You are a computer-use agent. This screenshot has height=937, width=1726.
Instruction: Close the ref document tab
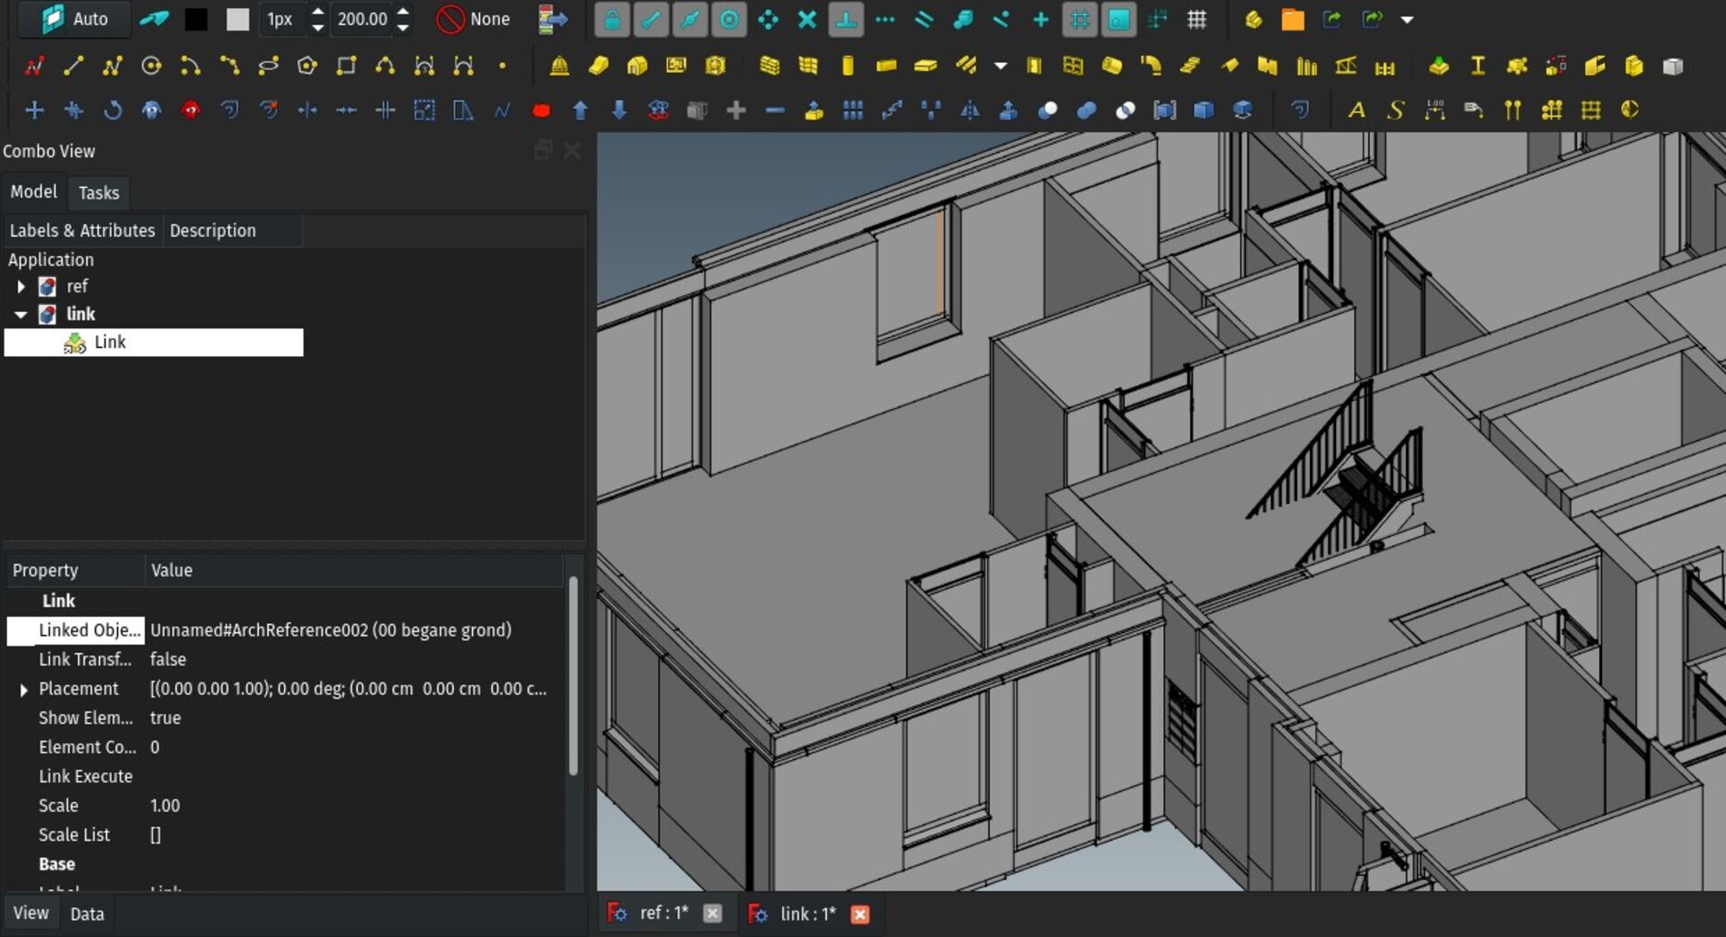click(x=712, y=914)
